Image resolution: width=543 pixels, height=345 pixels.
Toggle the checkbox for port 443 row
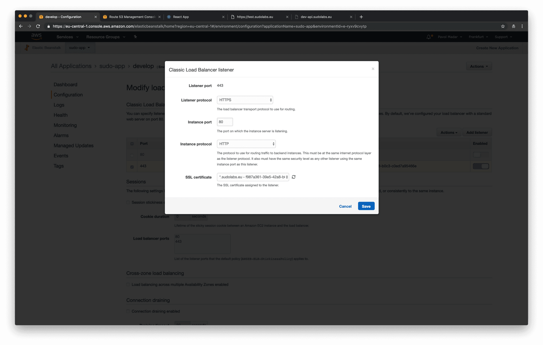tap(132, 167)
